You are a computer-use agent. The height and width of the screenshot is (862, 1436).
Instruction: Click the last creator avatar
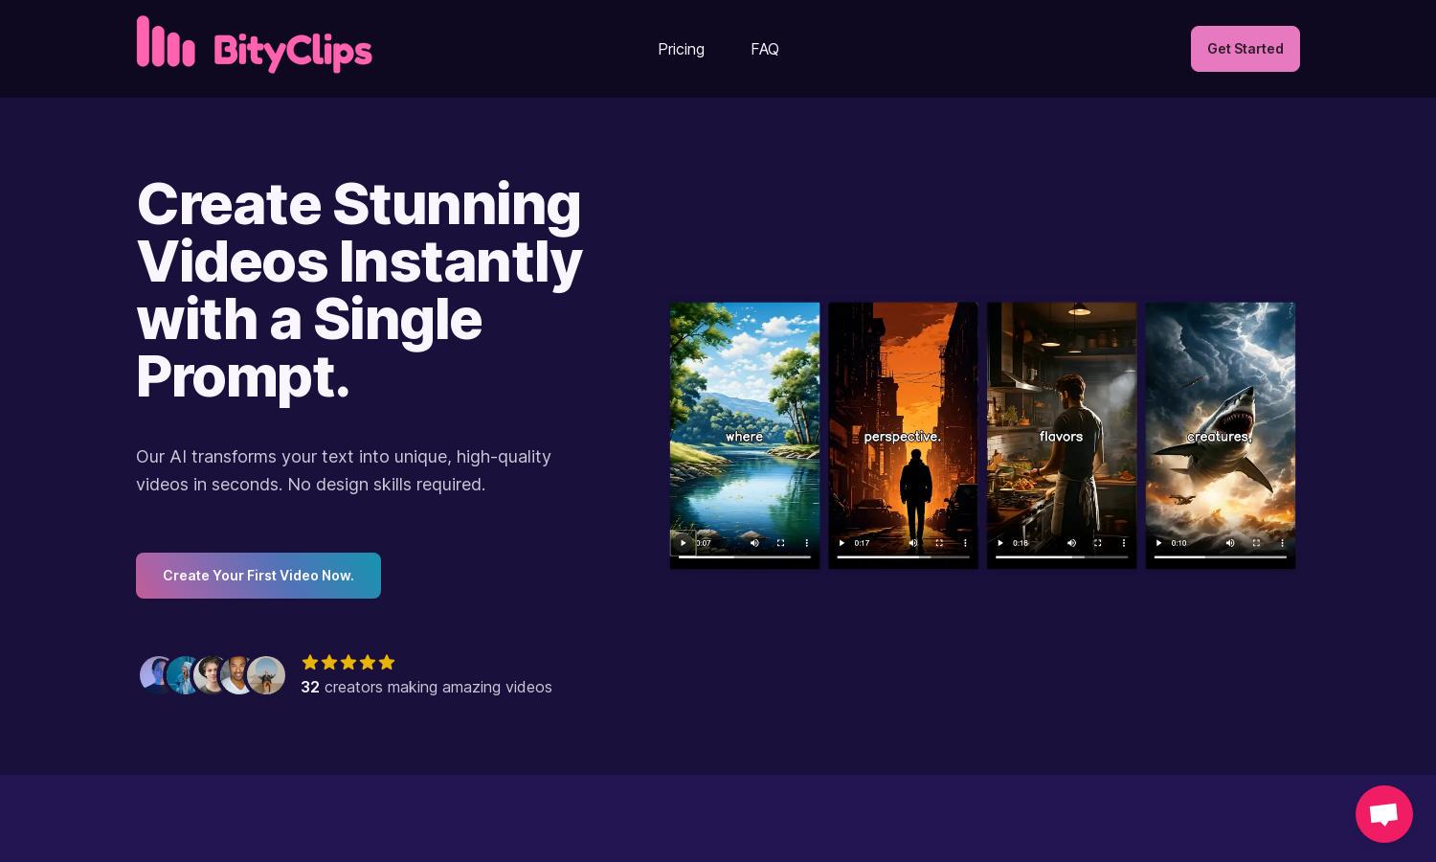pos(266,675)
